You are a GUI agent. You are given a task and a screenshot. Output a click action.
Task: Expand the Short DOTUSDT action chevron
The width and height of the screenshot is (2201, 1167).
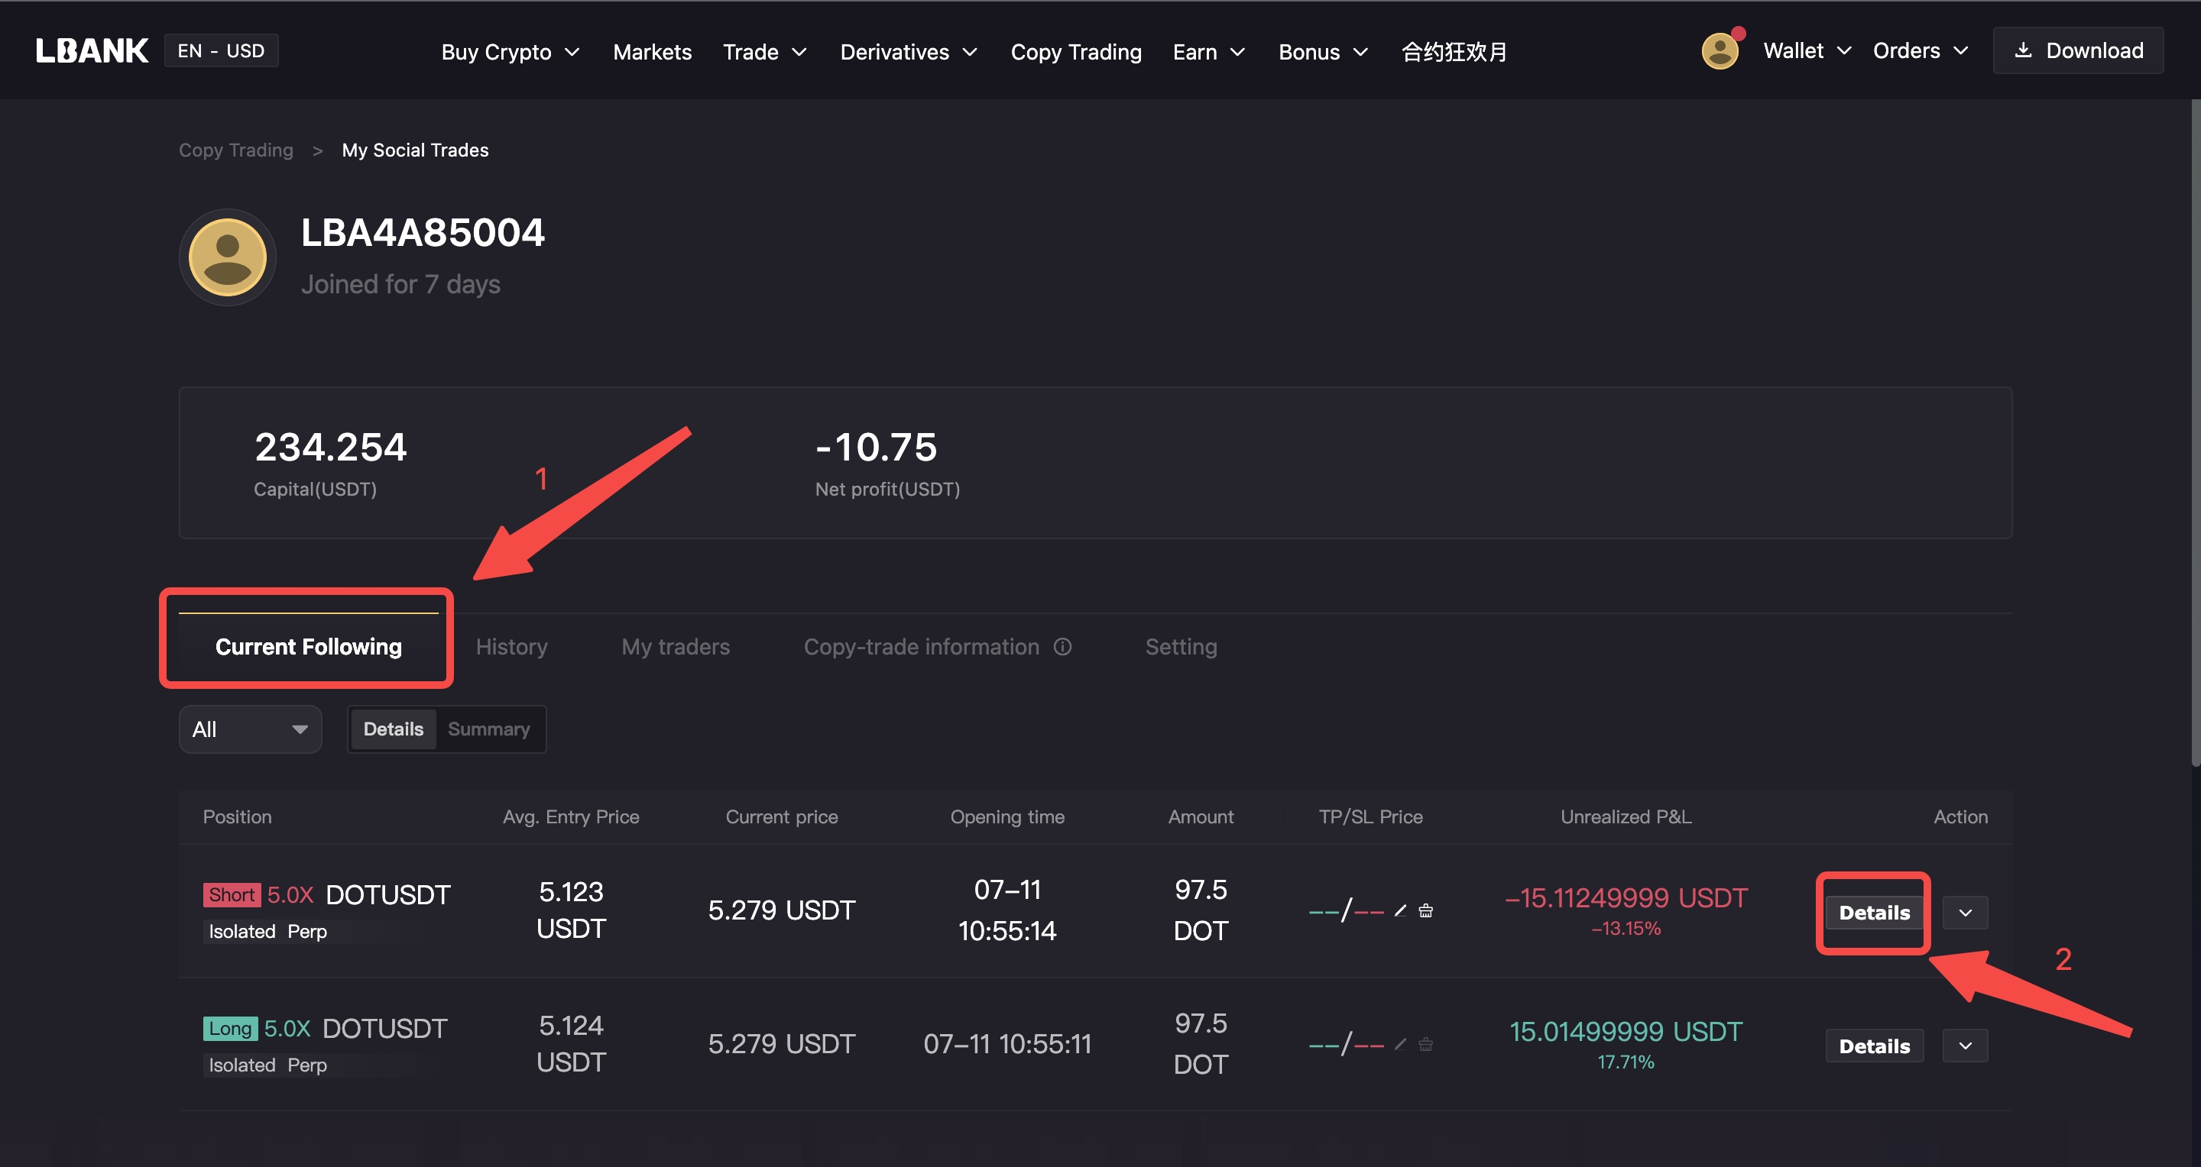click(x=1964, y=913)
